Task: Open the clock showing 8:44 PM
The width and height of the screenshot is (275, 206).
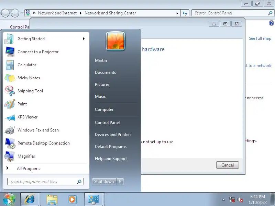Action: click(x=257, y=199)
